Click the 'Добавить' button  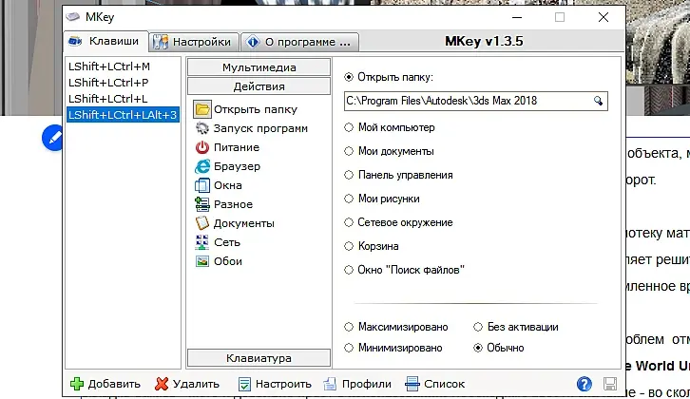pos(105,384)
